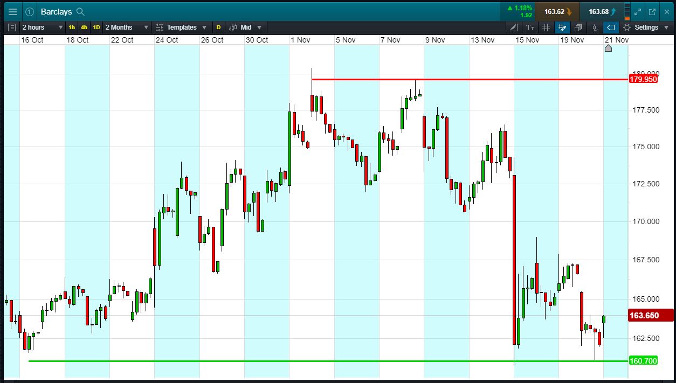Image resolution: width=676 pixels, height=383 pixels.
Task: Select the text annotation tool
Action: 530,27
